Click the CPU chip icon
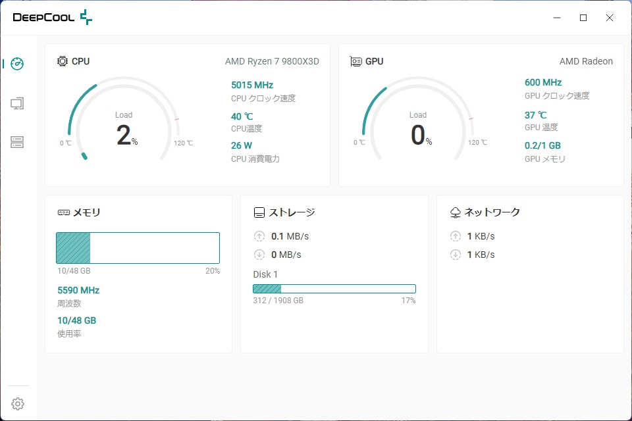632x421 pixels. (x=63, y=61)
